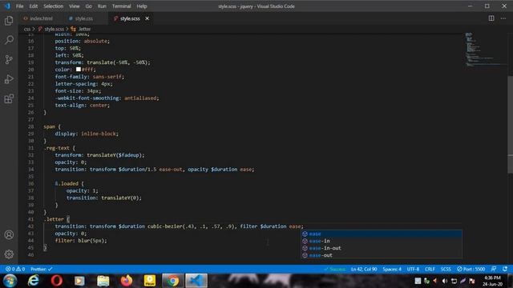Click the #fff white color swatch
This screenshot has width=513, height=288.
(x=79, y=70)
